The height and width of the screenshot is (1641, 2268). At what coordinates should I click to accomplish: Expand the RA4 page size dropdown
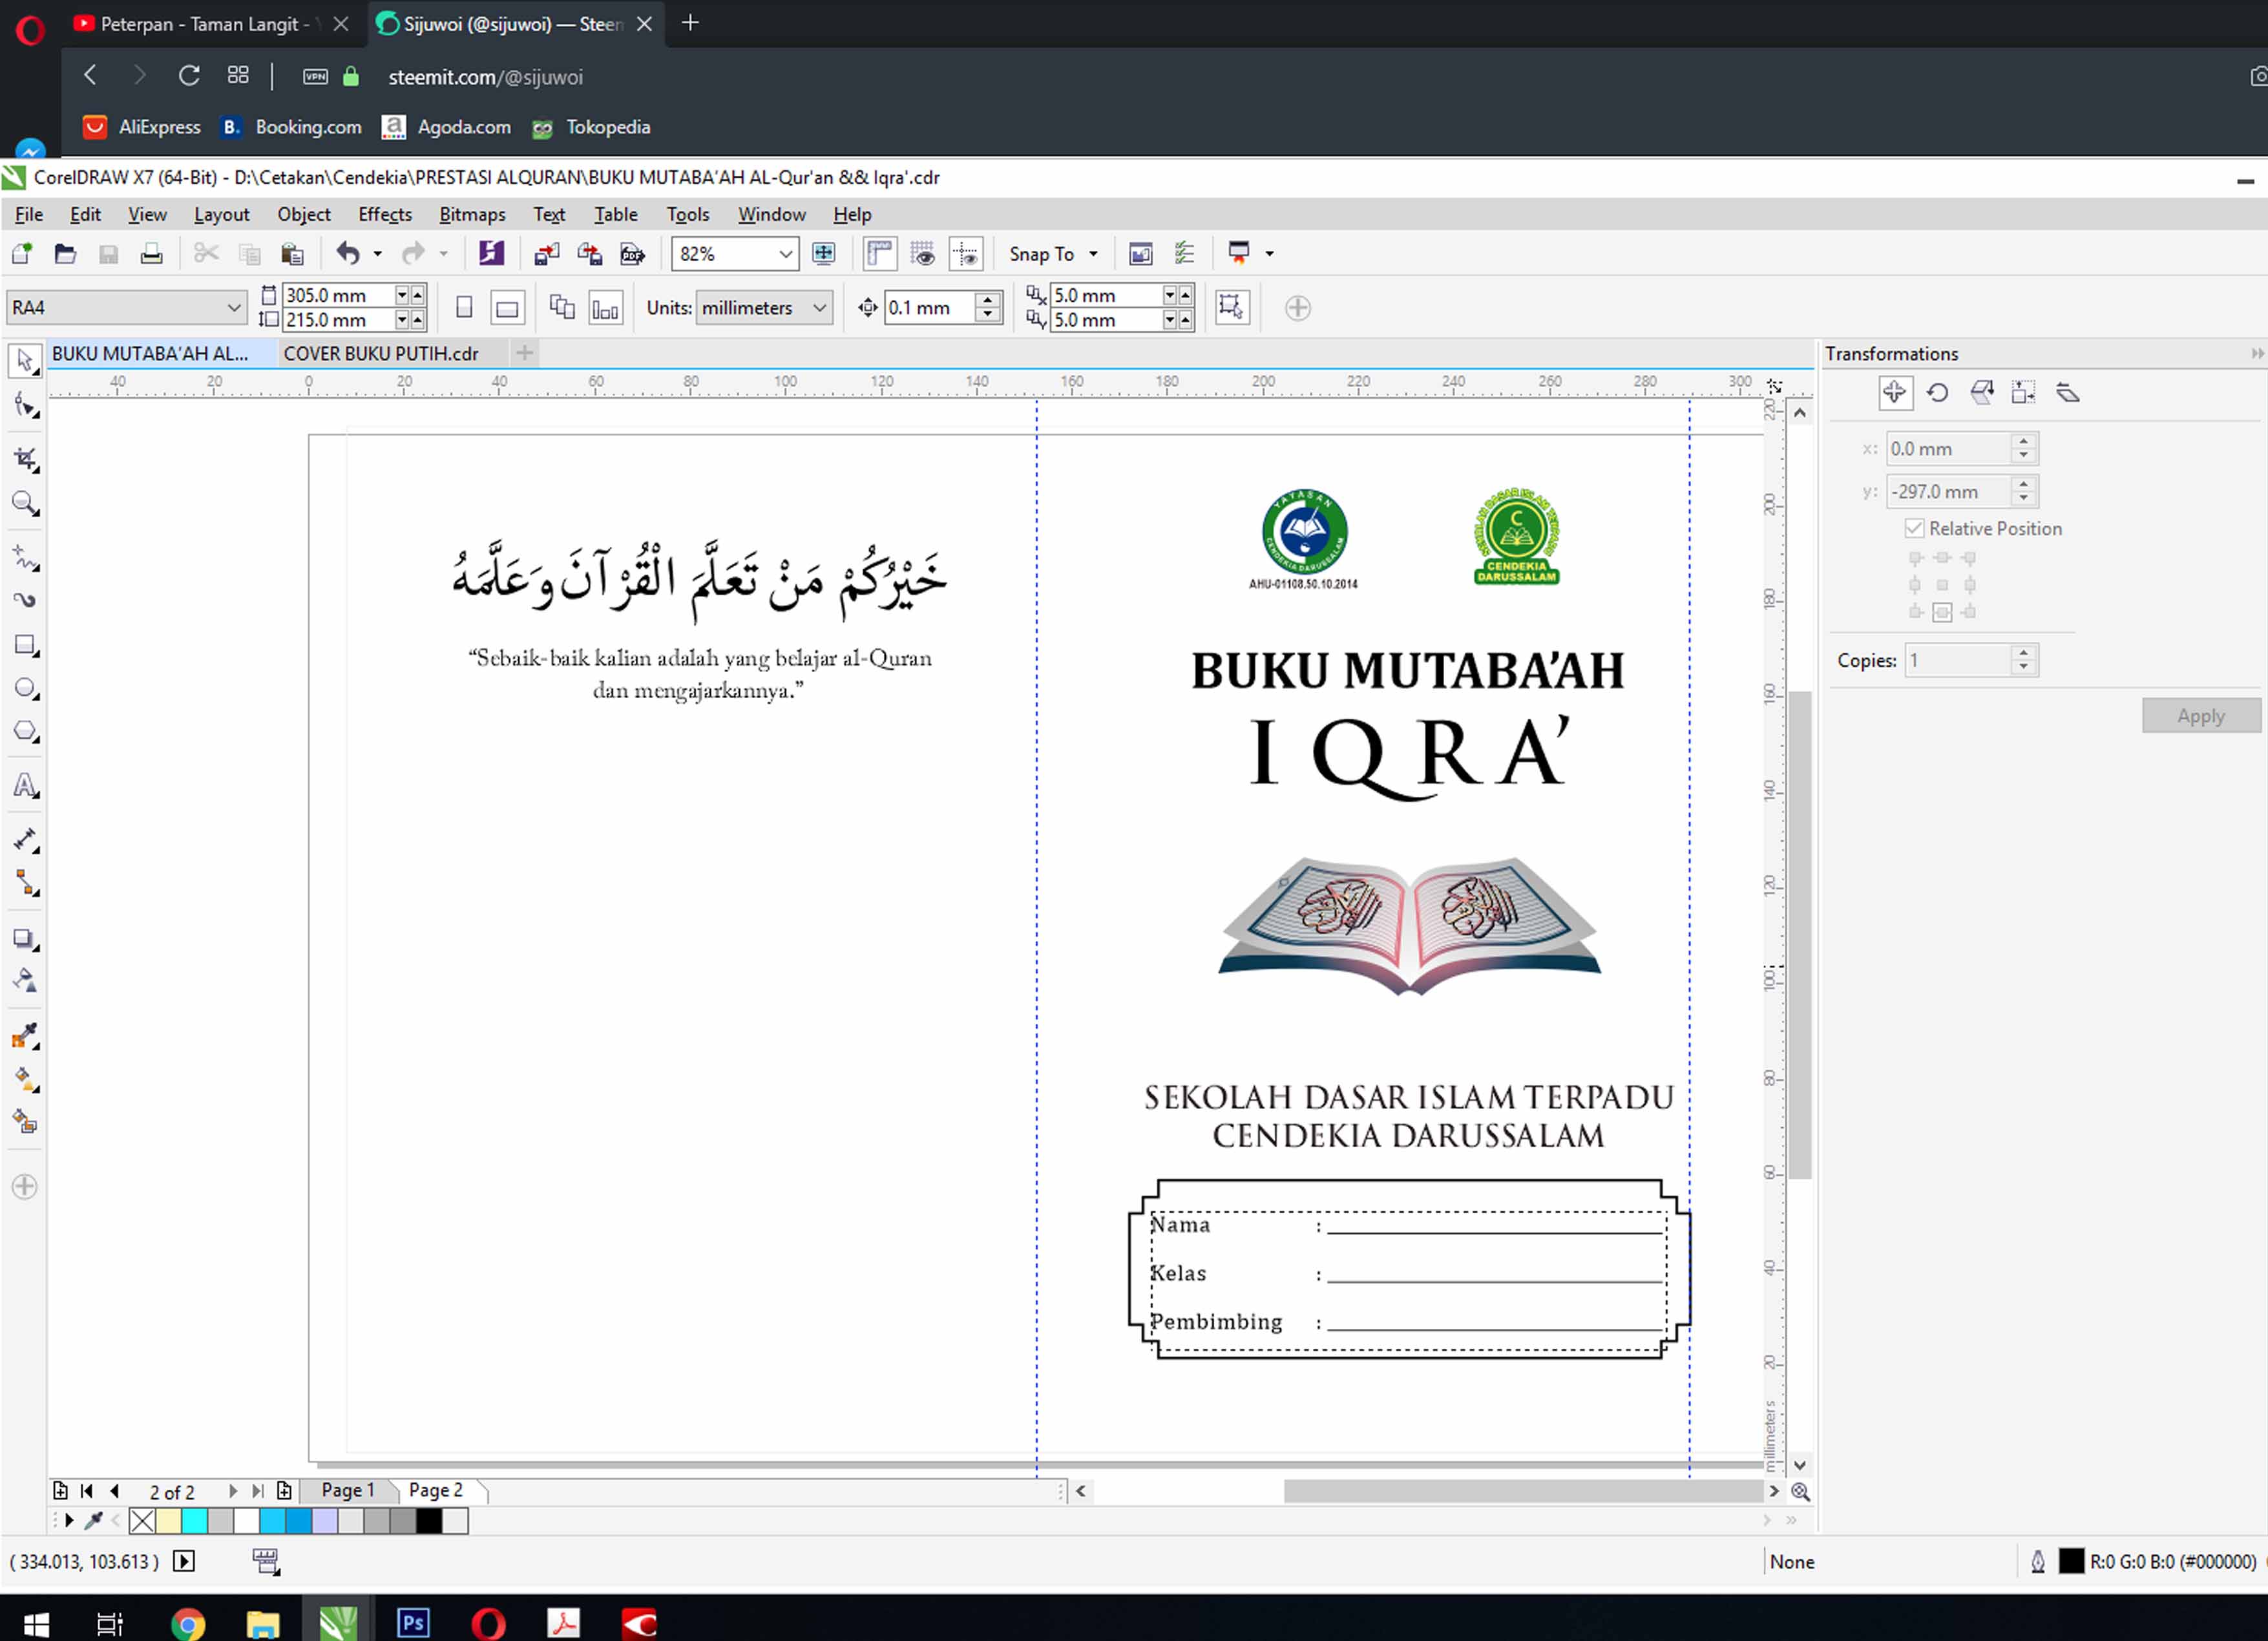233,308
